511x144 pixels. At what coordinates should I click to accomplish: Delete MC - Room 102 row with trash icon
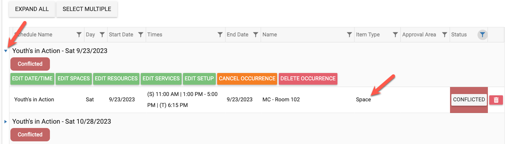pyautogui.click(x=496, y=100)
